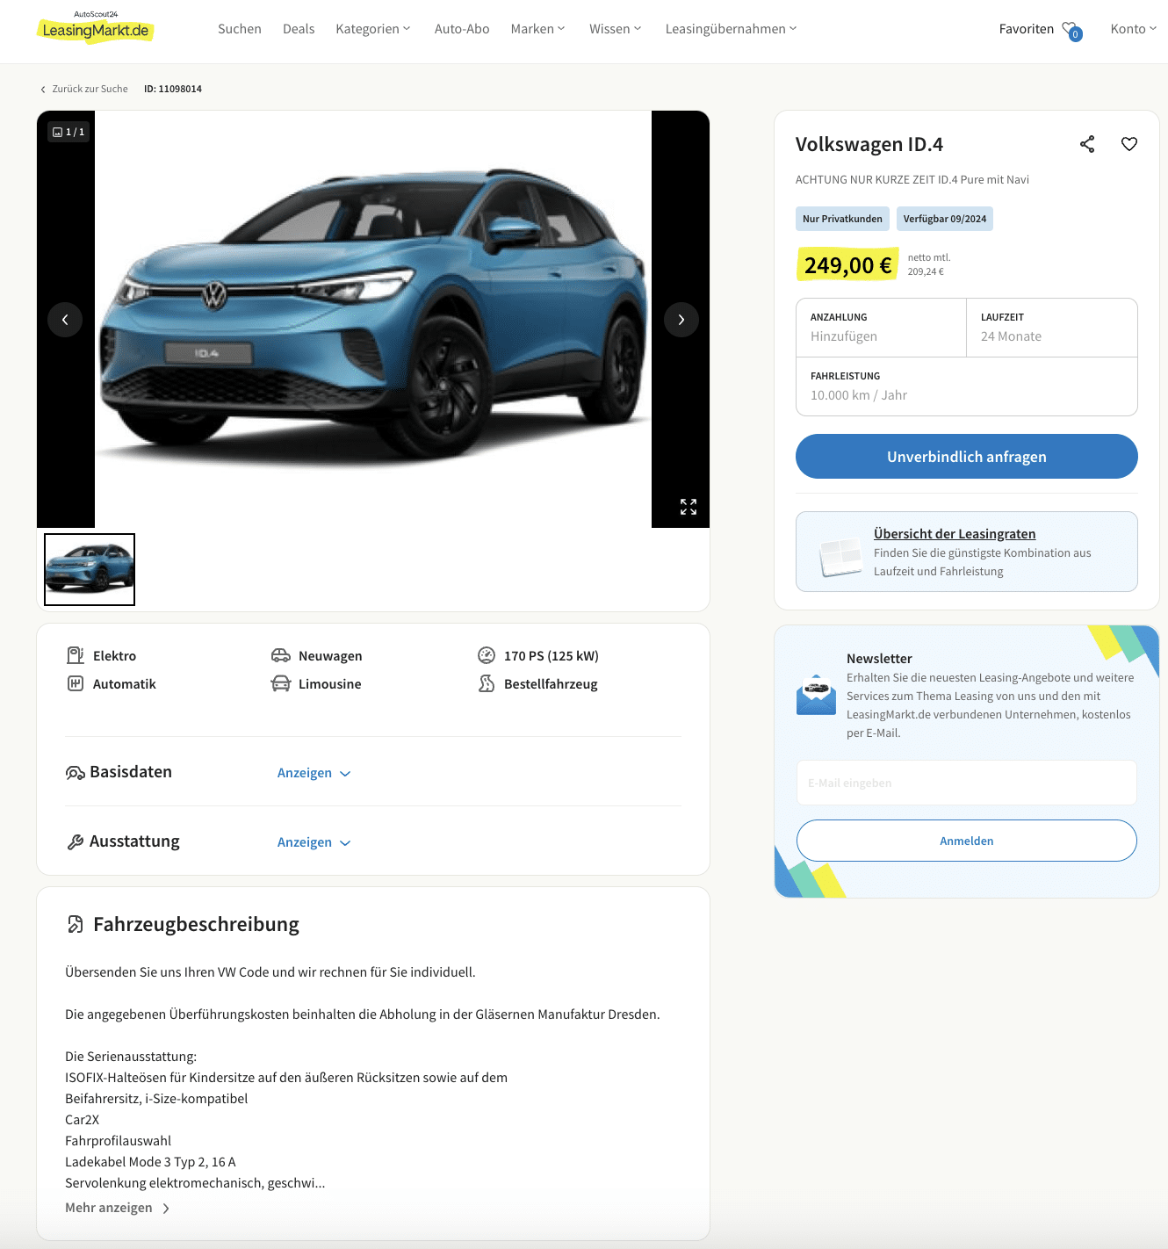Open Favoriten heart icon in header
This screenshot has width=1168, height=1249.
pyautogui.click(x=1071, y=30)
